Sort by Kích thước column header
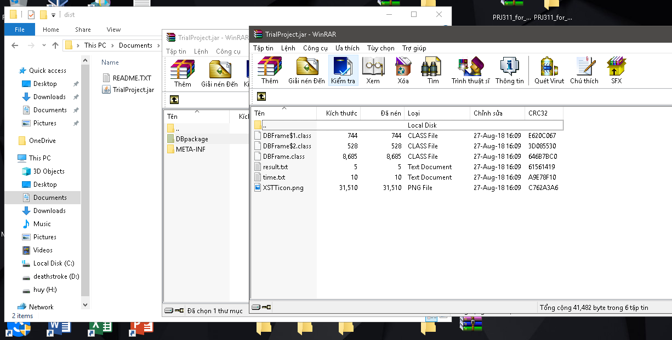Screen dimensions: 672x340 click(341, 113)
